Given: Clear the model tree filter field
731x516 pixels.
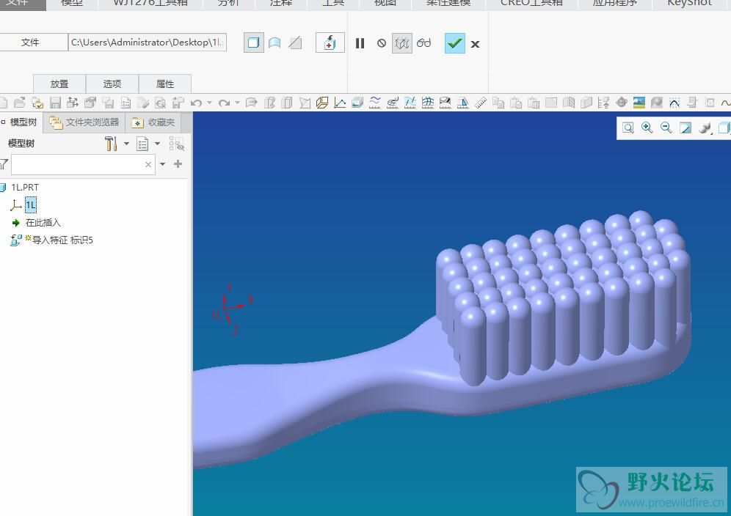Looking at the screenshot, I should (148, 164).
